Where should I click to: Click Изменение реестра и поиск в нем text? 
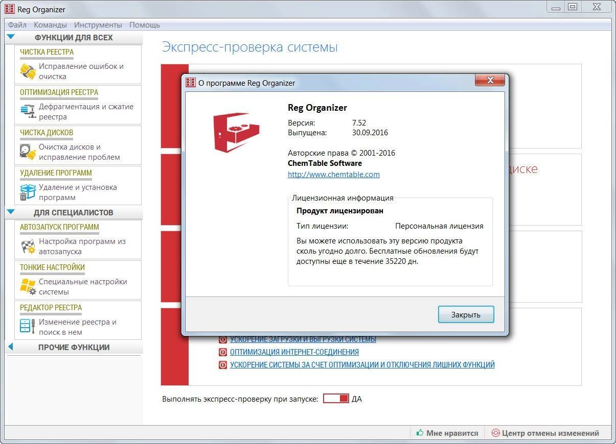pos(78,327)
